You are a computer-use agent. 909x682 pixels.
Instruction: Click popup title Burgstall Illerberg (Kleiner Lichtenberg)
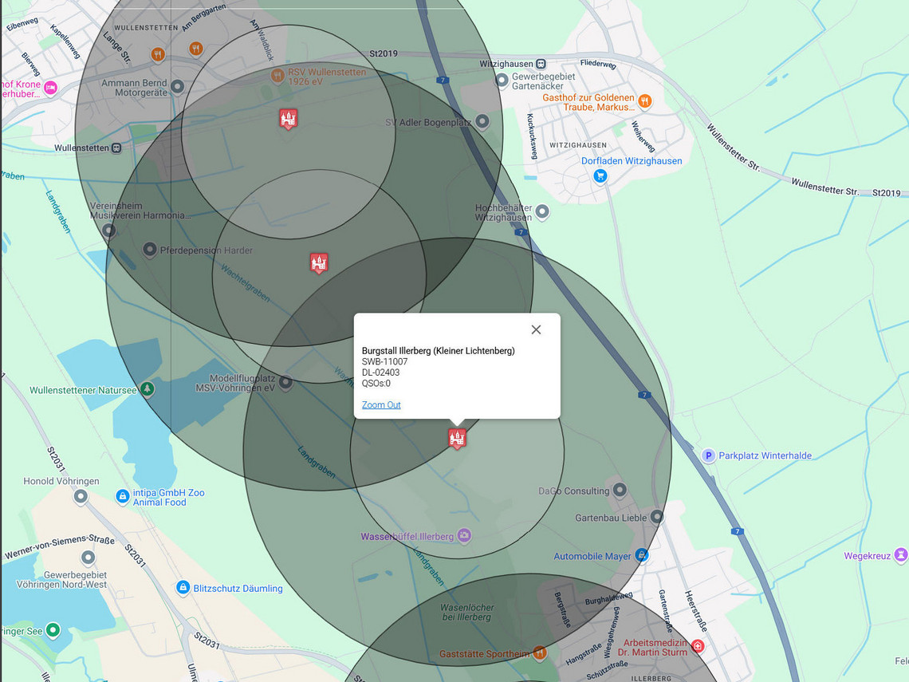click(x=439, y=350)
